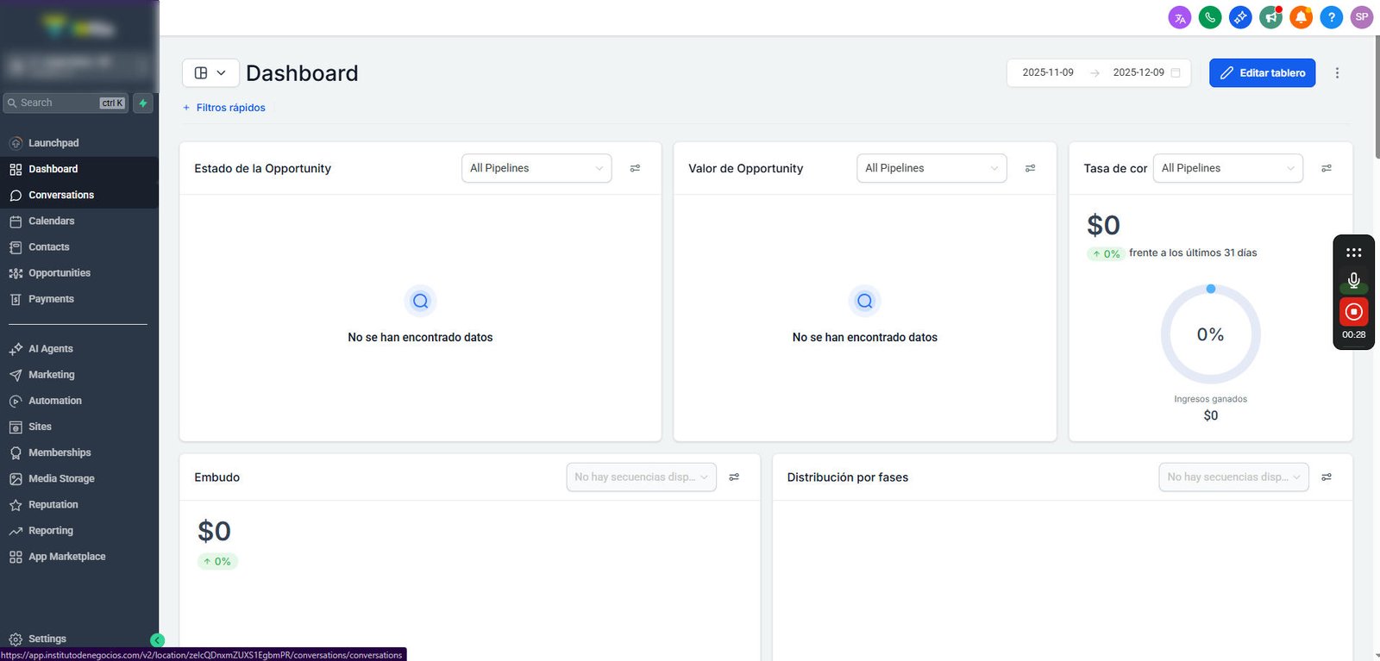
Task: Click the calendar icon in date range
Action: coord(1176,73)
